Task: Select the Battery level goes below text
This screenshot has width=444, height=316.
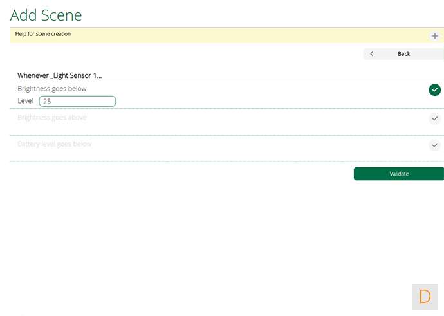Action: (54, 144)
